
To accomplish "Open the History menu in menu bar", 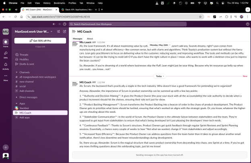I will (x=47, y=3).
